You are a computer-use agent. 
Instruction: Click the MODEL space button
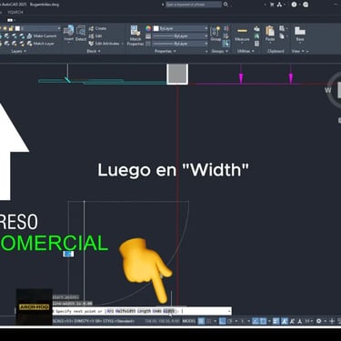pyautogui.click(x=189, y=321)
